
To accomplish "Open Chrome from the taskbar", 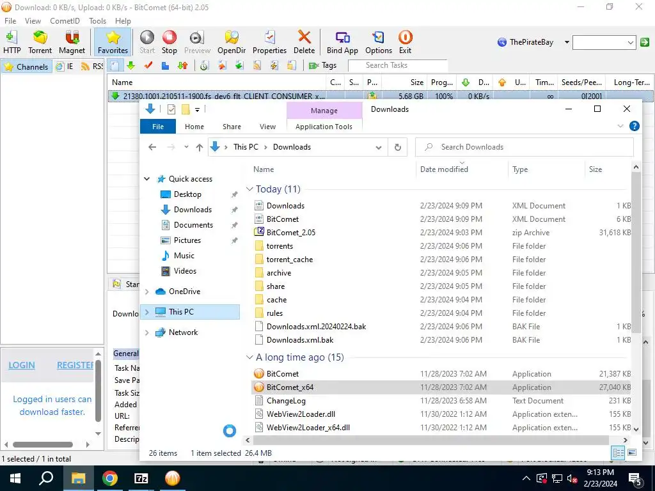I will coord(110,478).
